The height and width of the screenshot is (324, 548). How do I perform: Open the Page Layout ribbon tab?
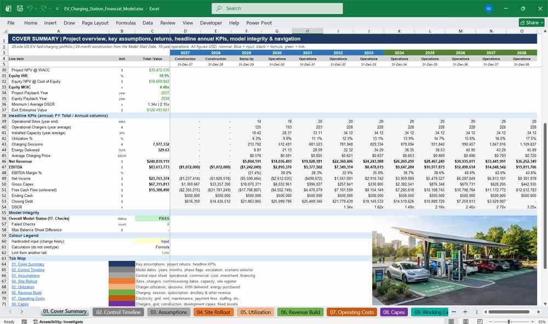click(x=95, y=22)
